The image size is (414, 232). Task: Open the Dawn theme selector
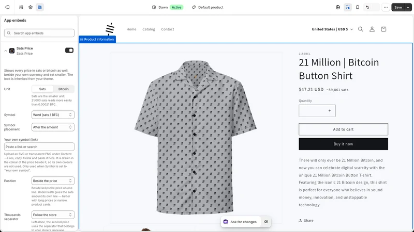(x=167, y=7)
